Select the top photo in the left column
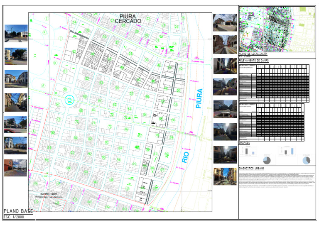Screen dimensions: 319x225 click(x=16, y=34)
